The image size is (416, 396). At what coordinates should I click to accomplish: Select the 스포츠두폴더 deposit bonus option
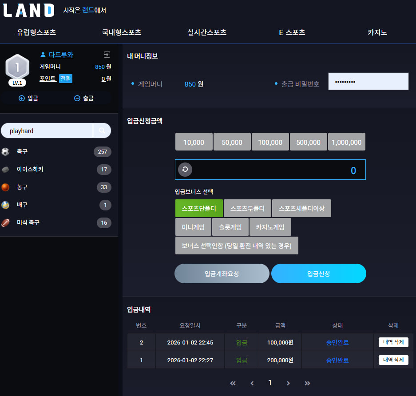coord(247,208)
